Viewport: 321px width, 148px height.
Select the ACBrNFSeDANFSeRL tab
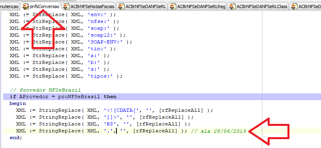point(142,6)
